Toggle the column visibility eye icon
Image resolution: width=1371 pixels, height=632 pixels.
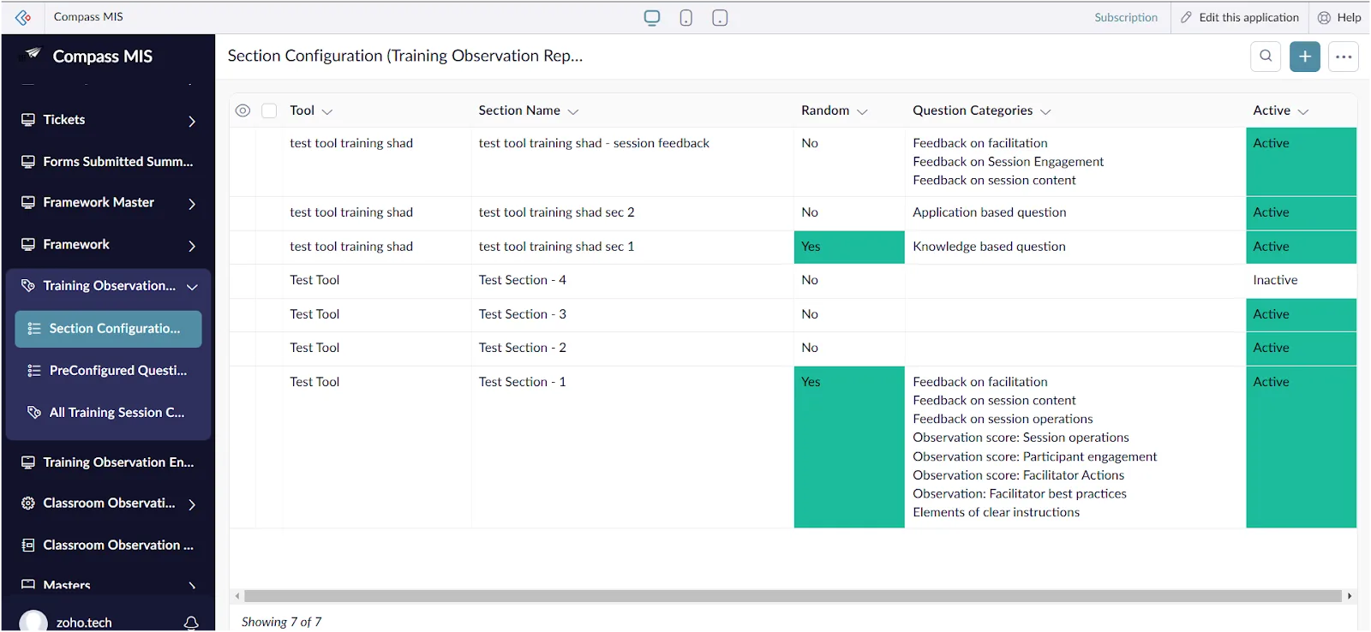242,110
